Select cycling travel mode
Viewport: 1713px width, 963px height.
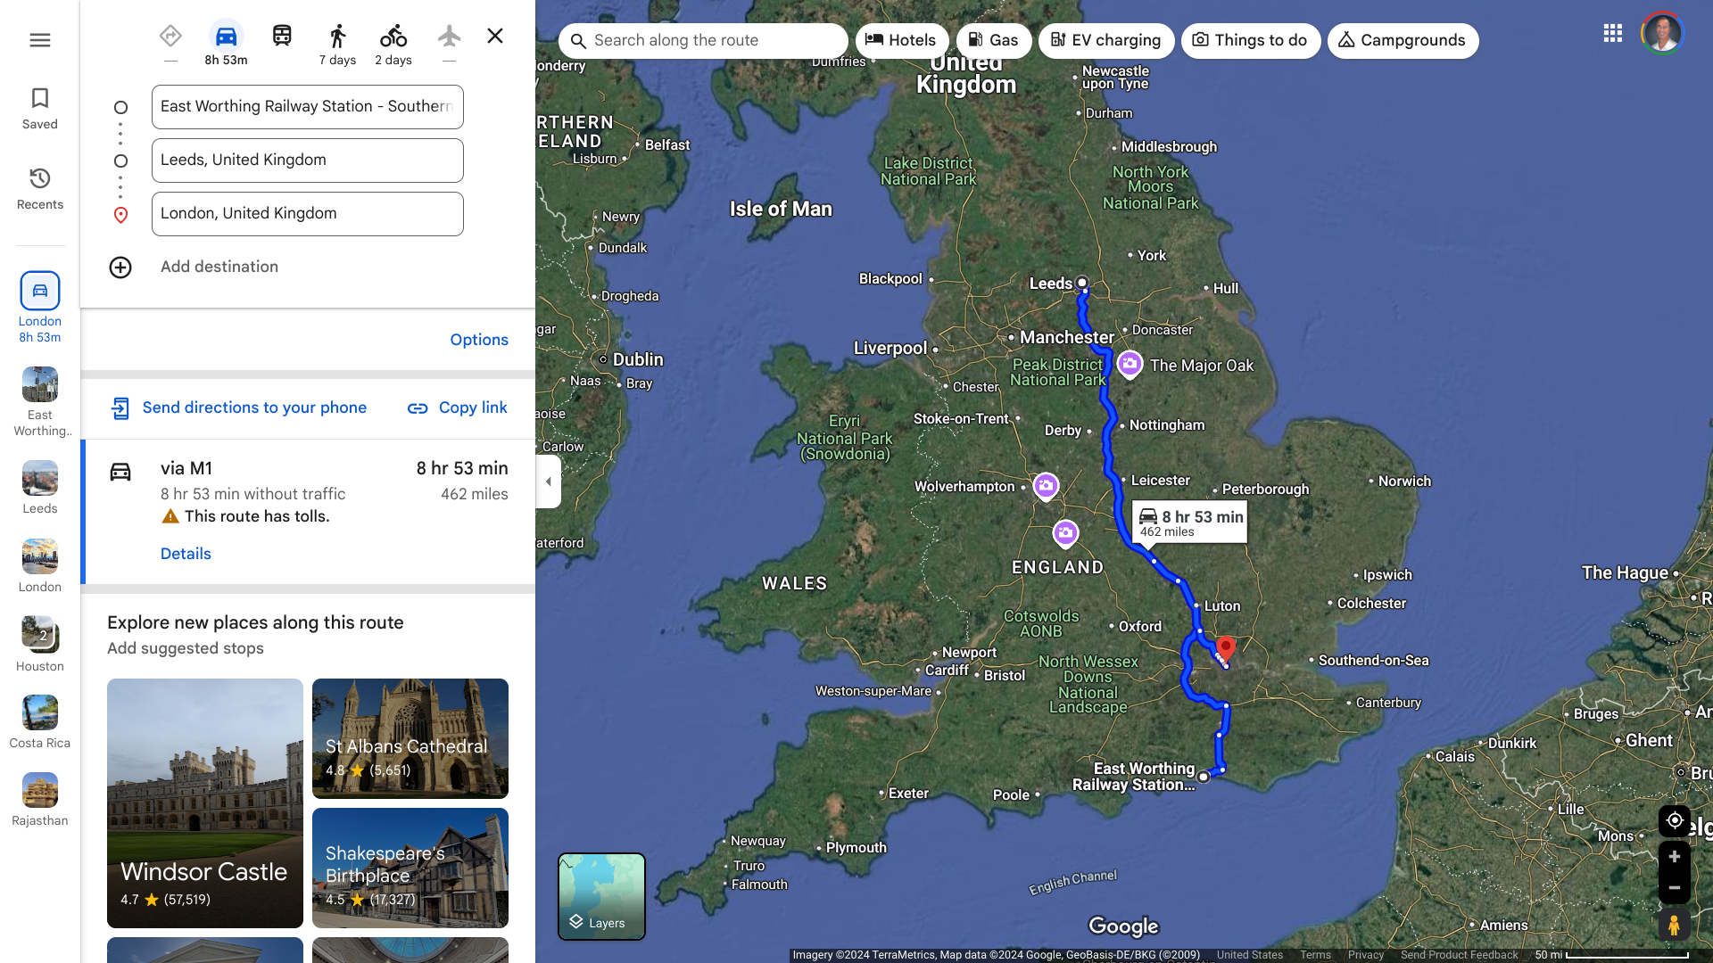click(x=393, y=45)
